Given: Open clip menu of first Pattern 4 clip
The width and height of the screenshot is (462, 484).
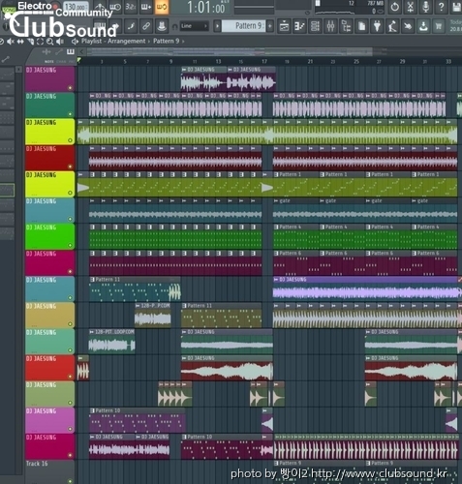Looking at the screenshot, I should [x=276, y=227].
